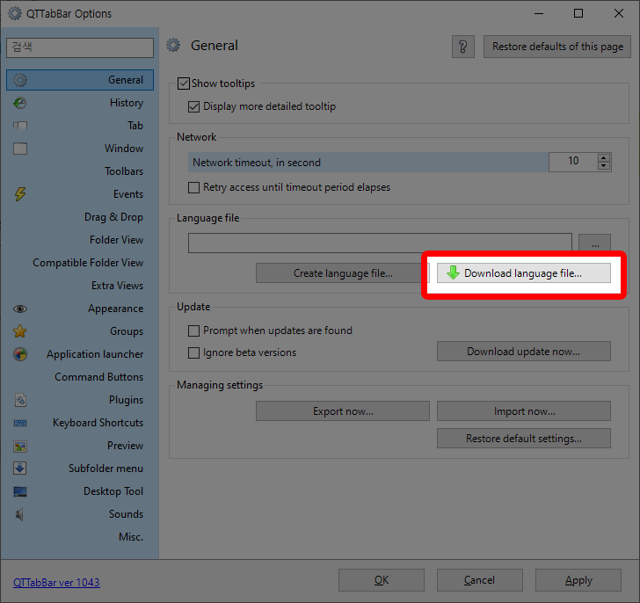Enable Prompt when updates are found
The width and height of the screenshot is (640, 603).
click(x=194, y=331)
